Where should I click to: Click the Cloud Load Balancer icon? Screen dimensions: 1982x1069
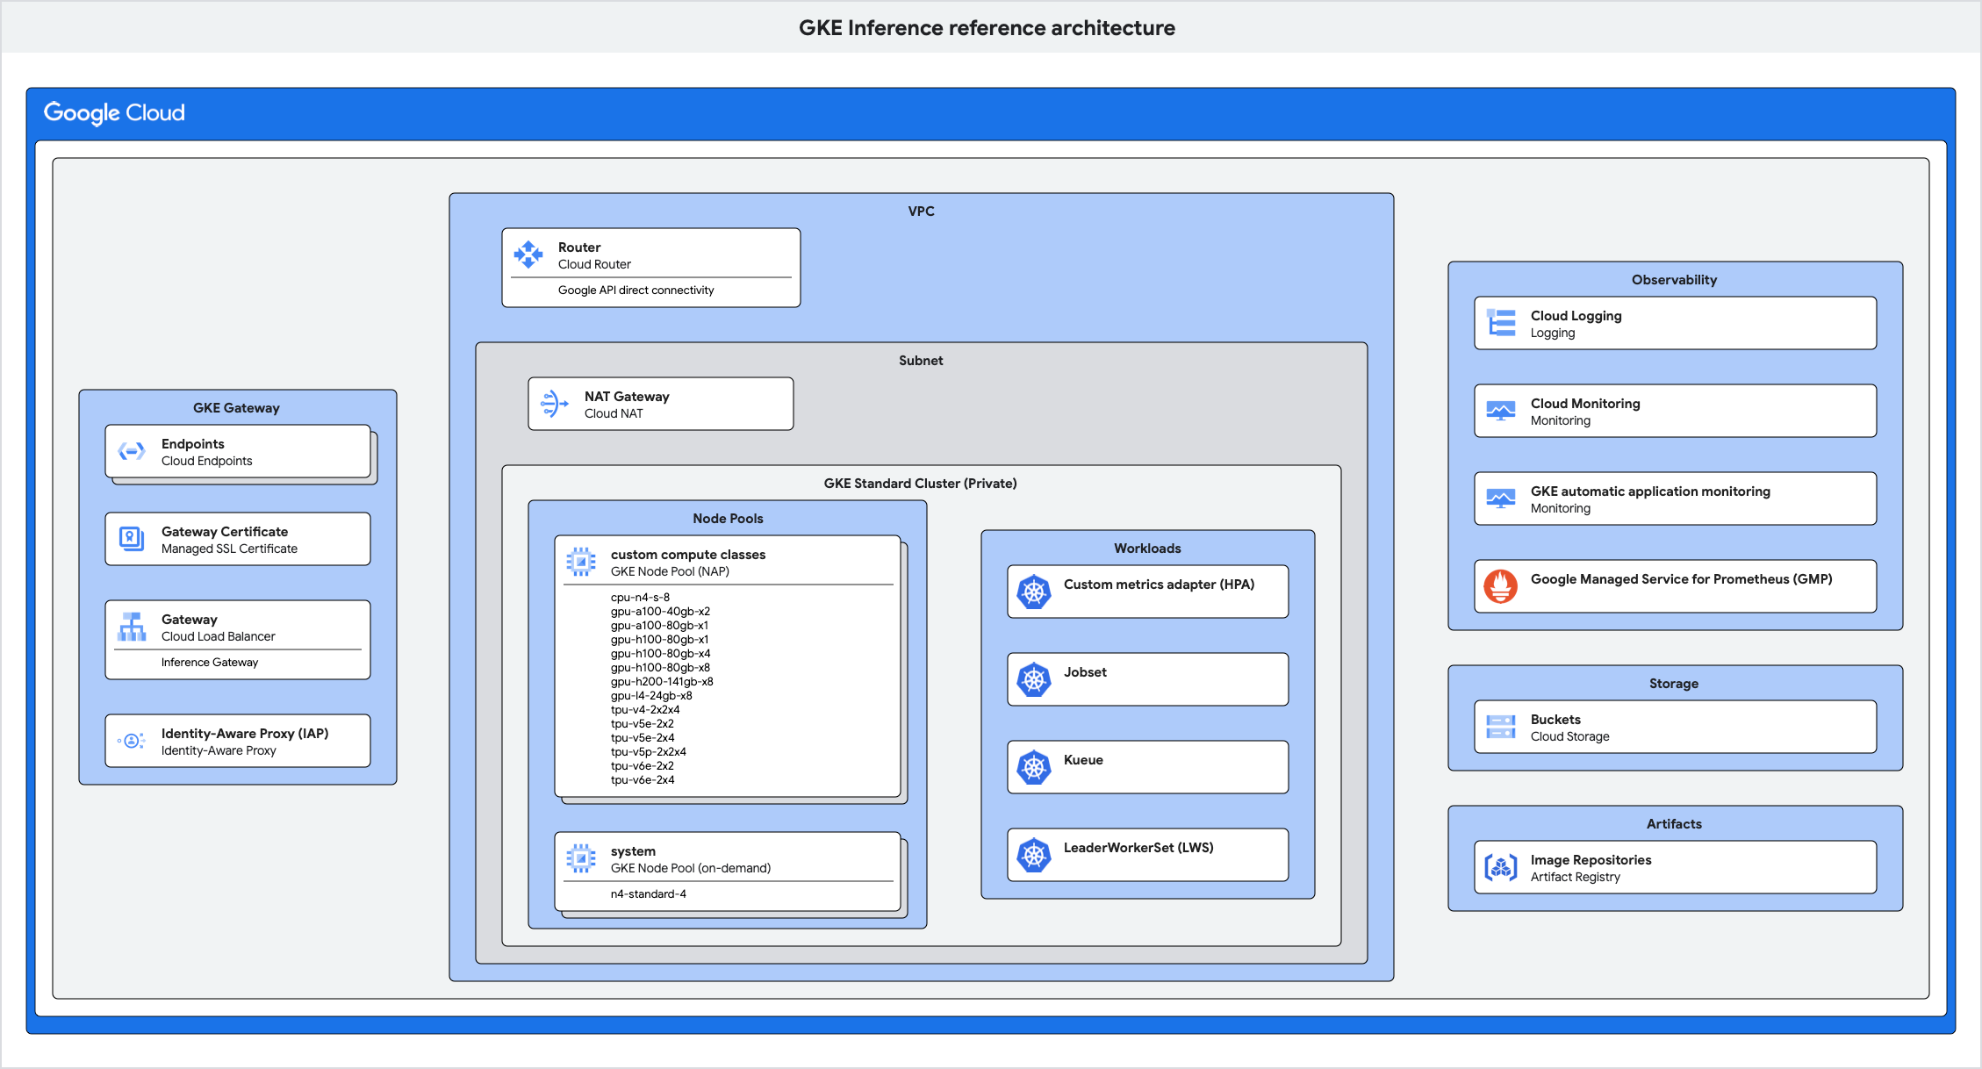(x=132, y=627)
